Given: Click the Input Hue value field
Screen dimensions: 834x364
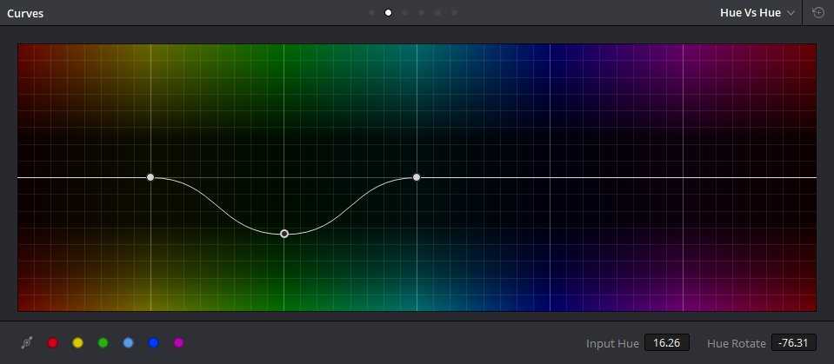Looking at the screenshot, I should pyautogui.click(x=666, y=343).
